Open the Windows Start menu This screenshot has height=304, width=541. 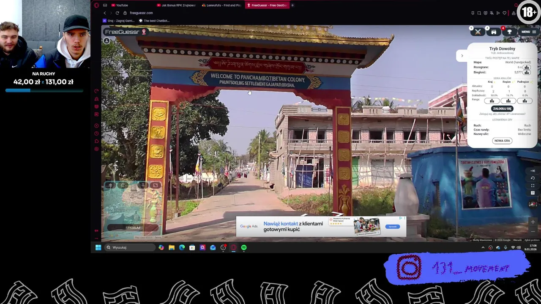pos(98,247)
